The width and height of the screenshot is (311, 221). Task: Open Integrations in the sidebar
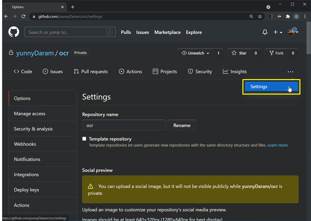point(42,175)
